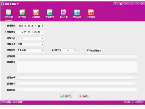Click the 关闭窗口 seconds field
Image resolution: width=145 pixels, height=109 pixels.
tap(70, 50)
